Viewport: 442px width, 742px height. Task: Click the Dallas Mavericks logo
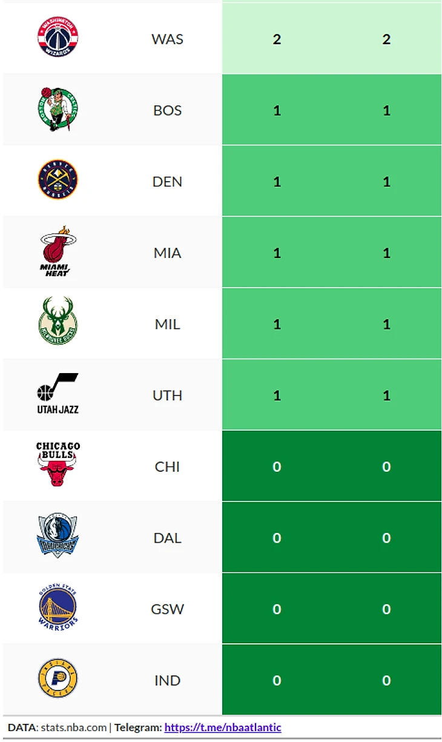(x=58, y=536)
